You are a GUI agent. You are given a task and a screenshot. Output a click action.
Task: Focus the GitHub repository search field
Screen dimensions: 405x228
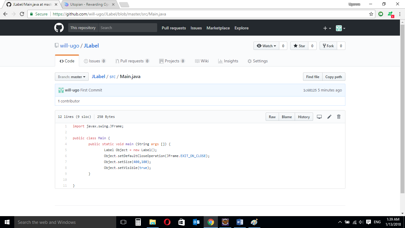[x=127, y=28]
